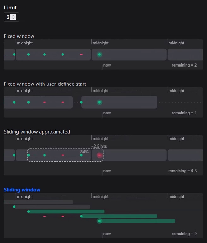The height and width of the screenshot is (243, 207).
Task: Click the ~2.5 hits estimate label
Action: [x=99, y=146]
